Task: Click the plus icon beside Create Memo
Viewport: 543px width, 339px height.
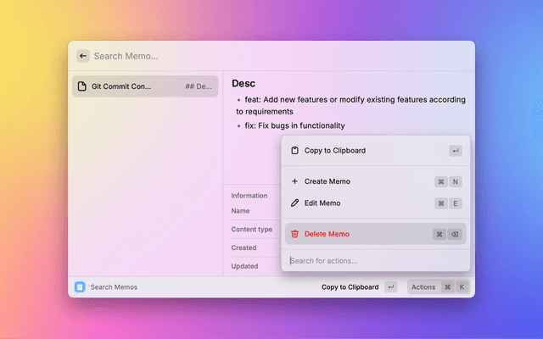Action: click(x=294, y=181)
